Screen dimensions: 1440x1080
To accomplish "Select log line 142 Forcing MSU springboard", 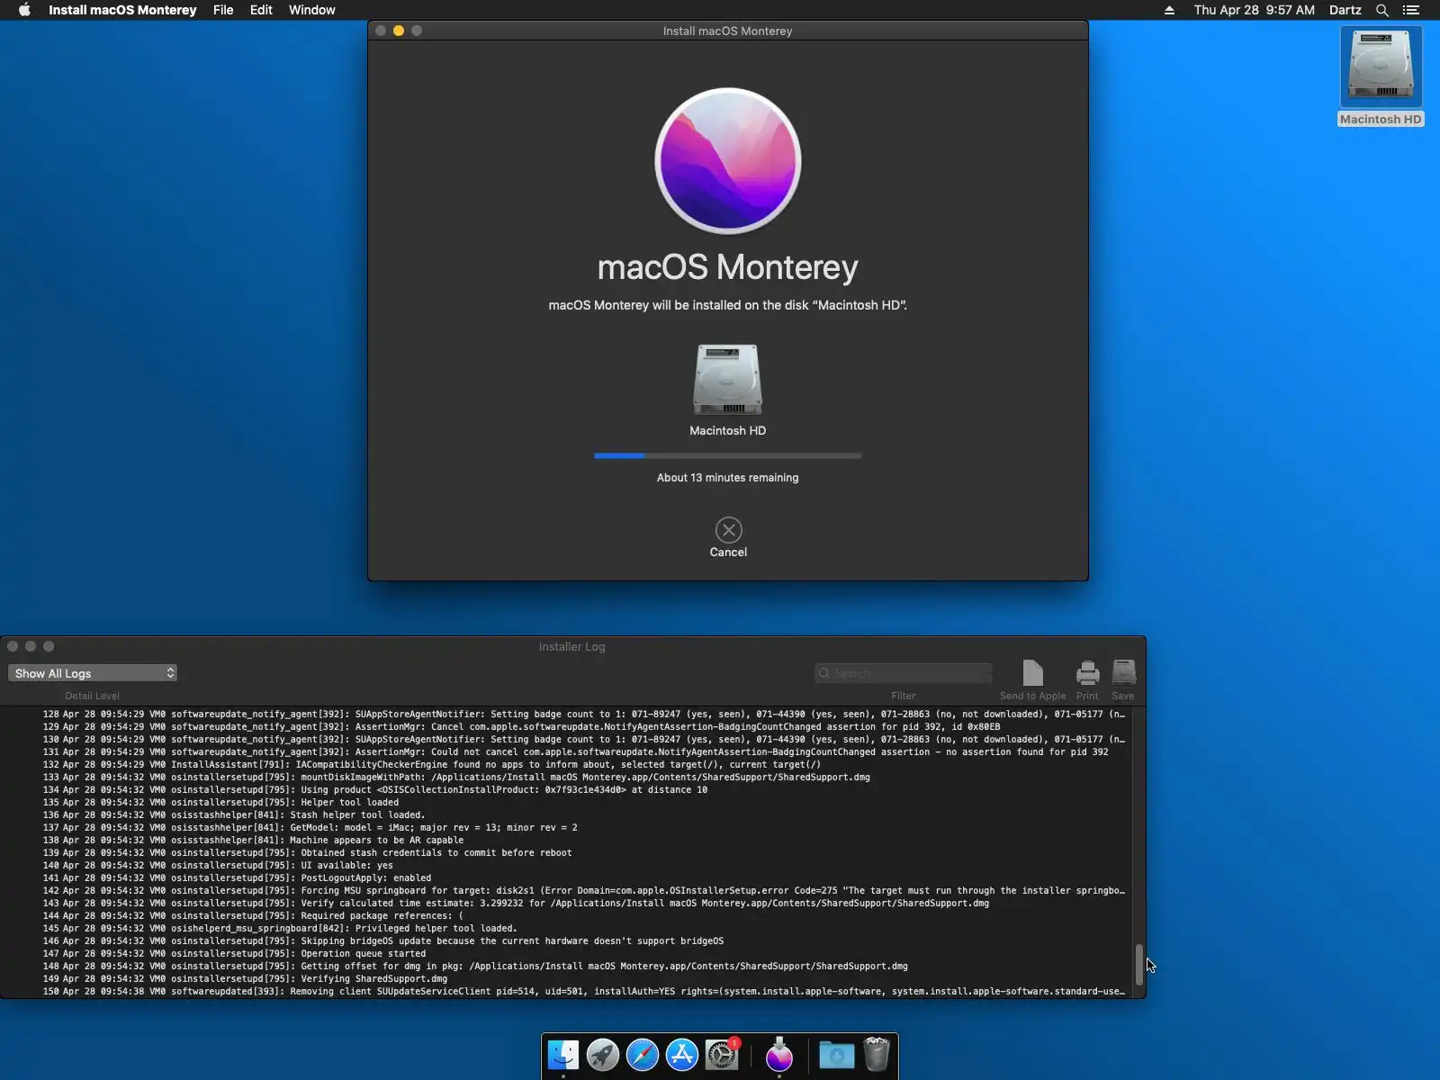I will pos(567,891).
